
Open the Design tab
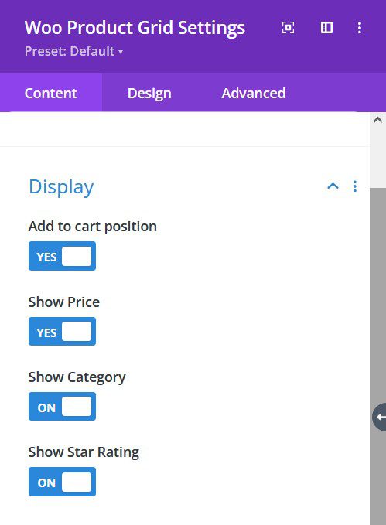(149, 93)
